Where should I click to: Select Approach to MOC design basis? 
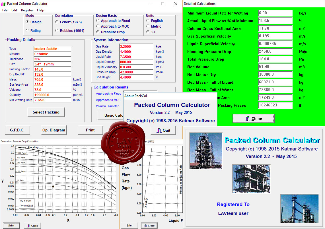coord(98,26)
